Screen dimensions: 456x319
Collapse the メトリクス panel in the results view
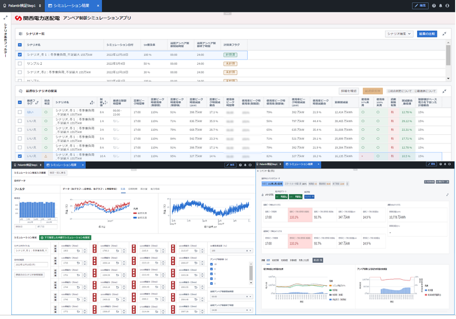pyautogui.click(x=447, y=195)
